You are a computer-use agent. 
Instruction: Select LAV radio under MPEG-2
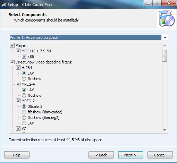tap(24, 123)
